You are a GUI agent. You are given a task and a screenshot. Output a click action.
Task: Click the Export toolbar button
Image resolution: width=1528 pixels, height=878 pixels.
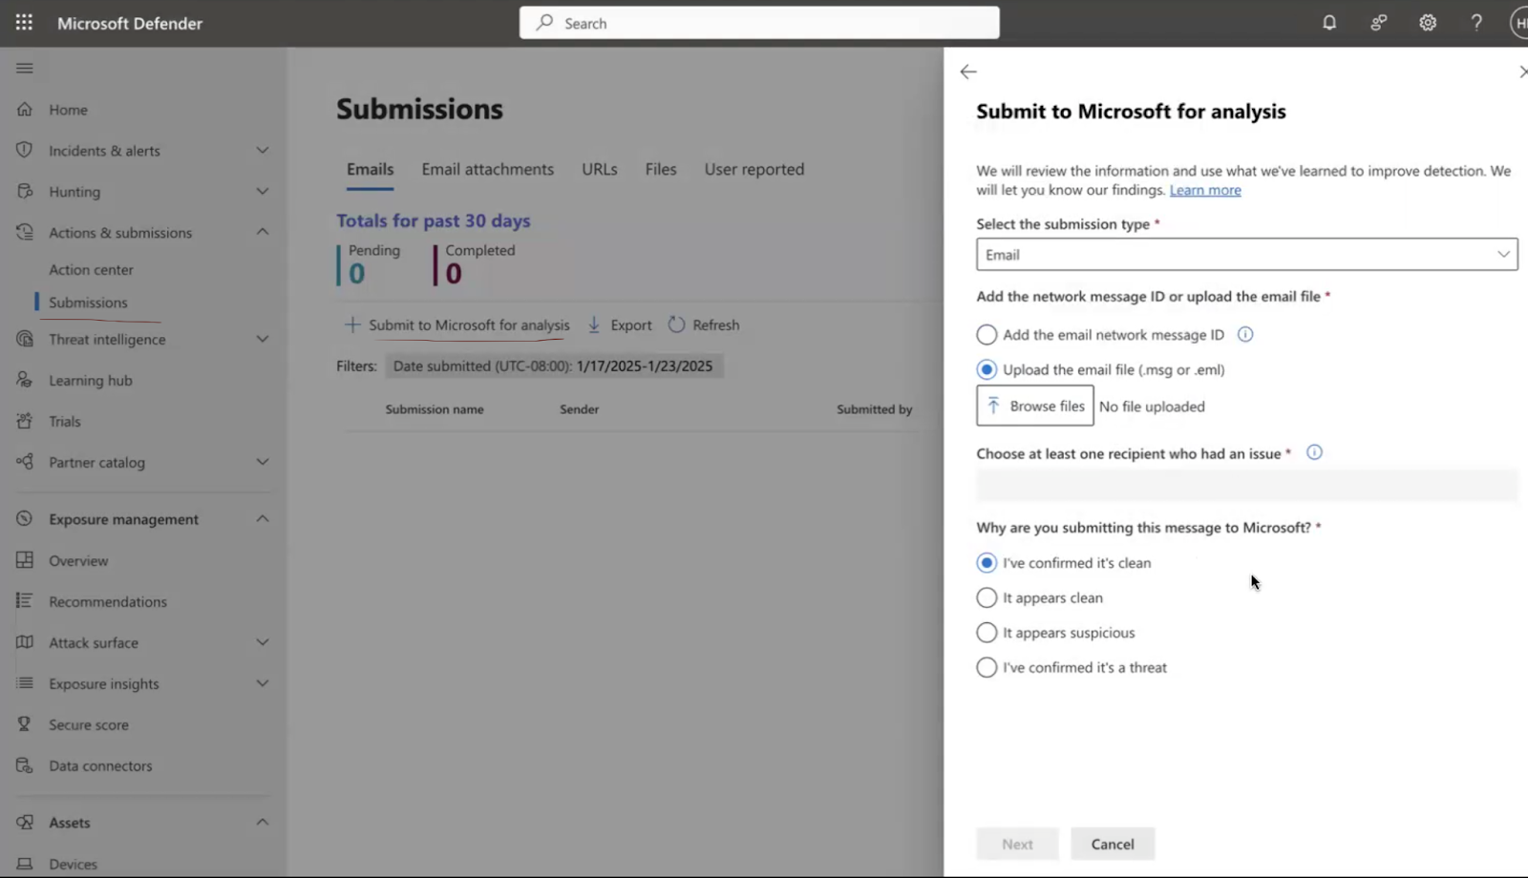(619, 324)
